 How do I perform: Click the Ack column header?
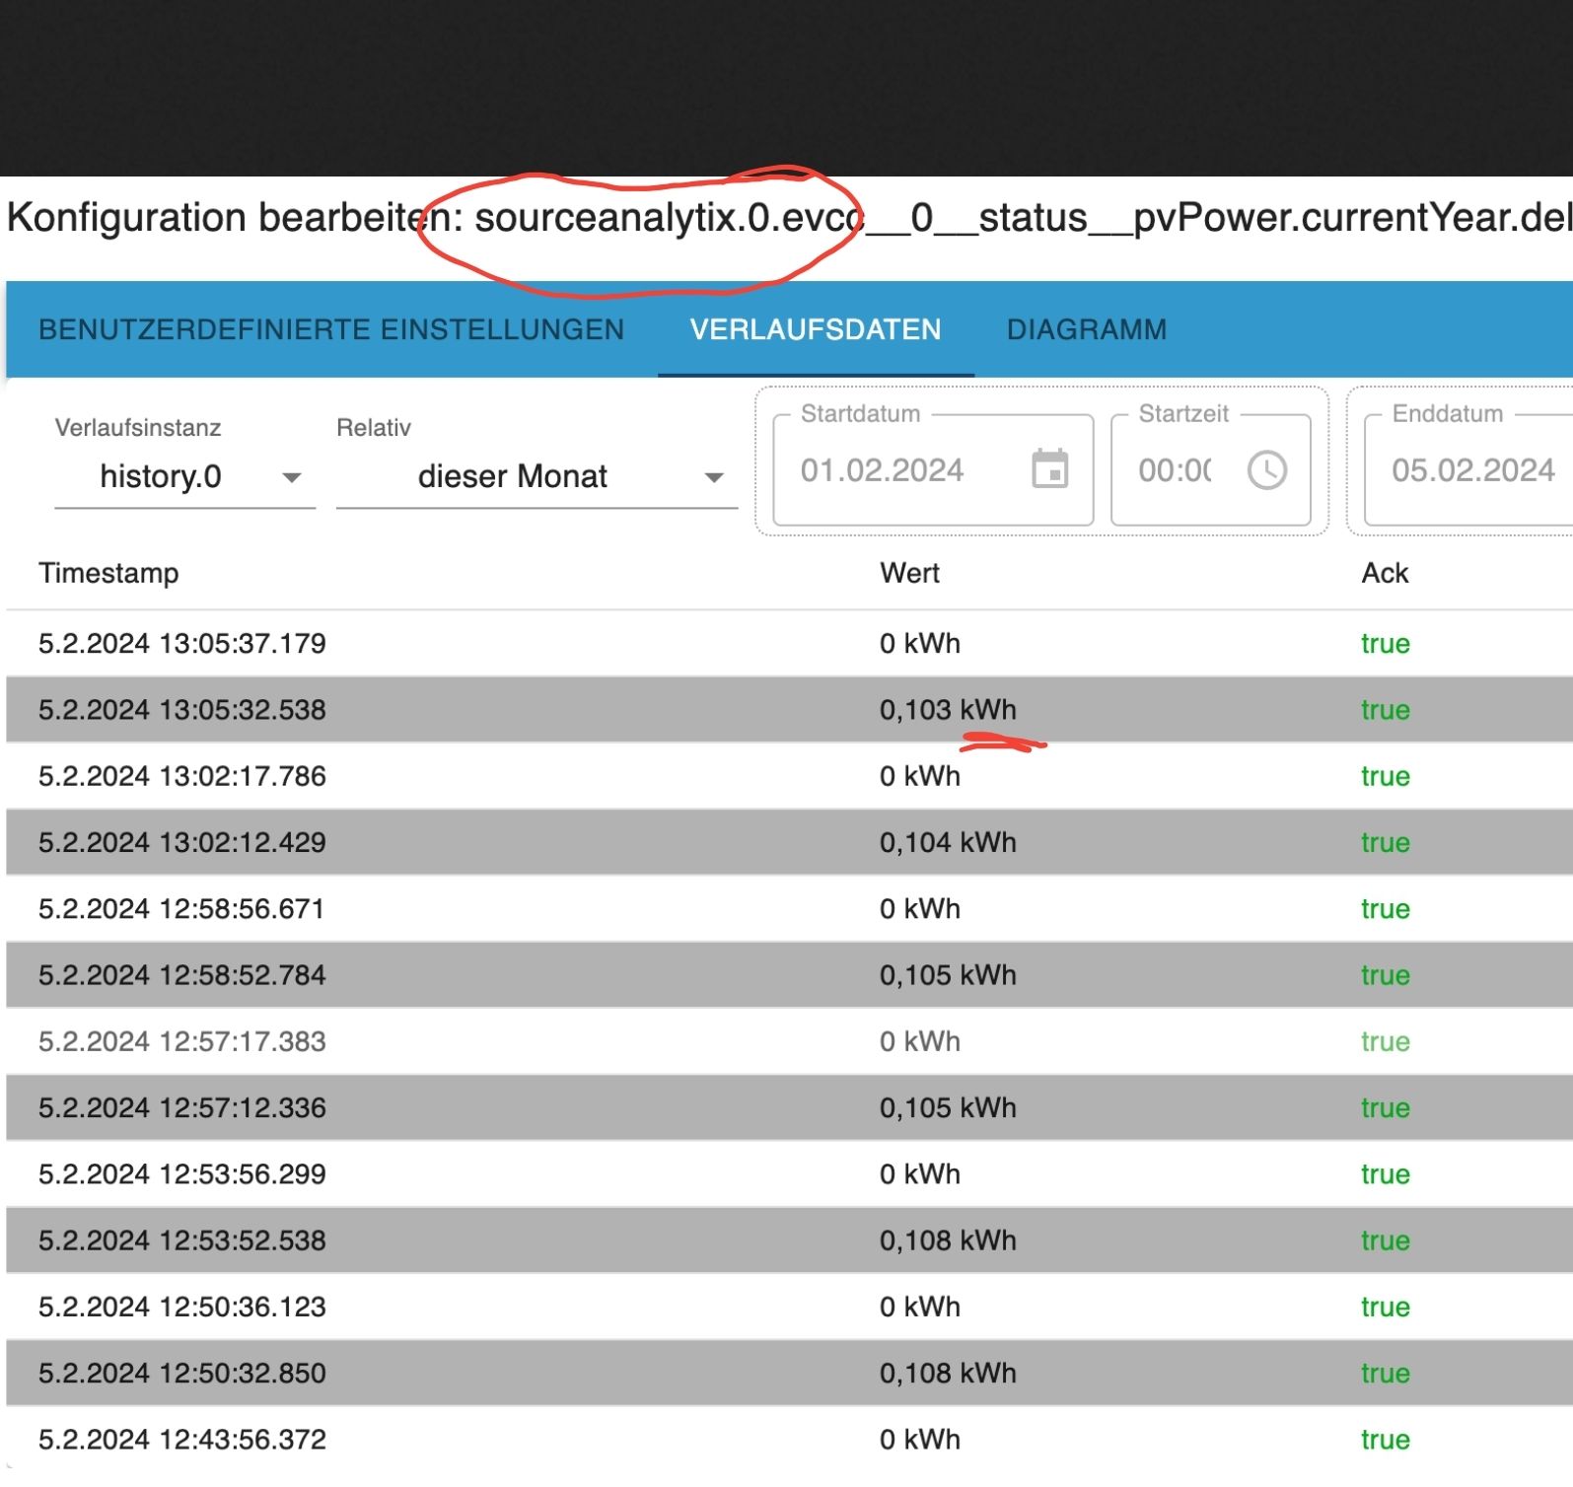pos(1385,573)
